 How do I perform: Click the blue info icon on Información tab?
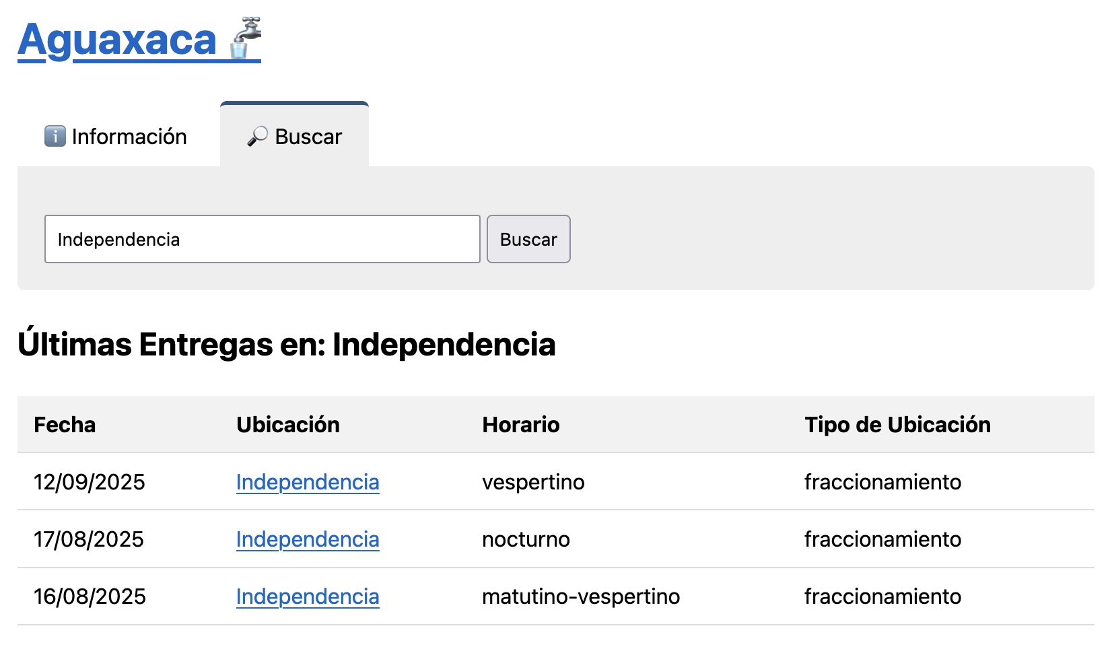click(x=55, y=136)
